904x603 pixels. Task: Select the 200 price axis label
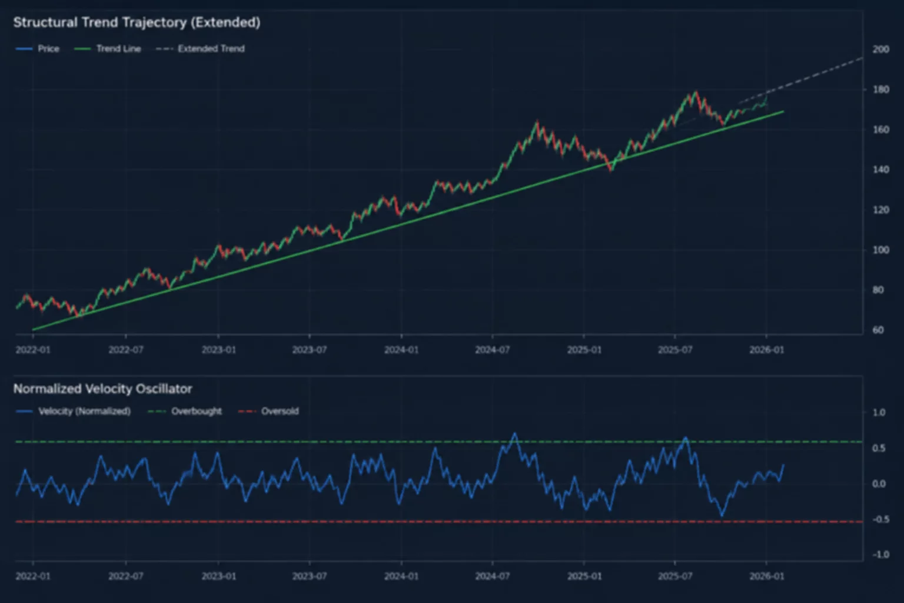(x=880, y=49)
